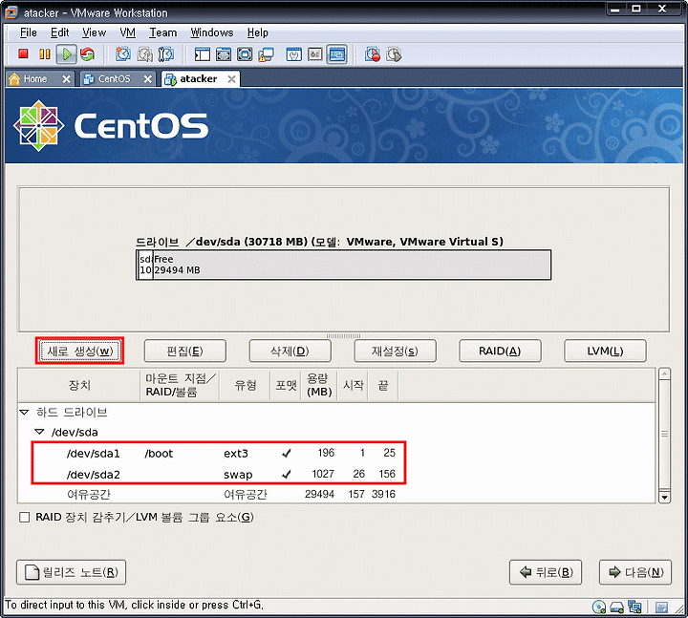The height and width of the screenshot is (618, 688).
Task: Click the Quick Switch toolbar icon
Action: tap(224, 54)
